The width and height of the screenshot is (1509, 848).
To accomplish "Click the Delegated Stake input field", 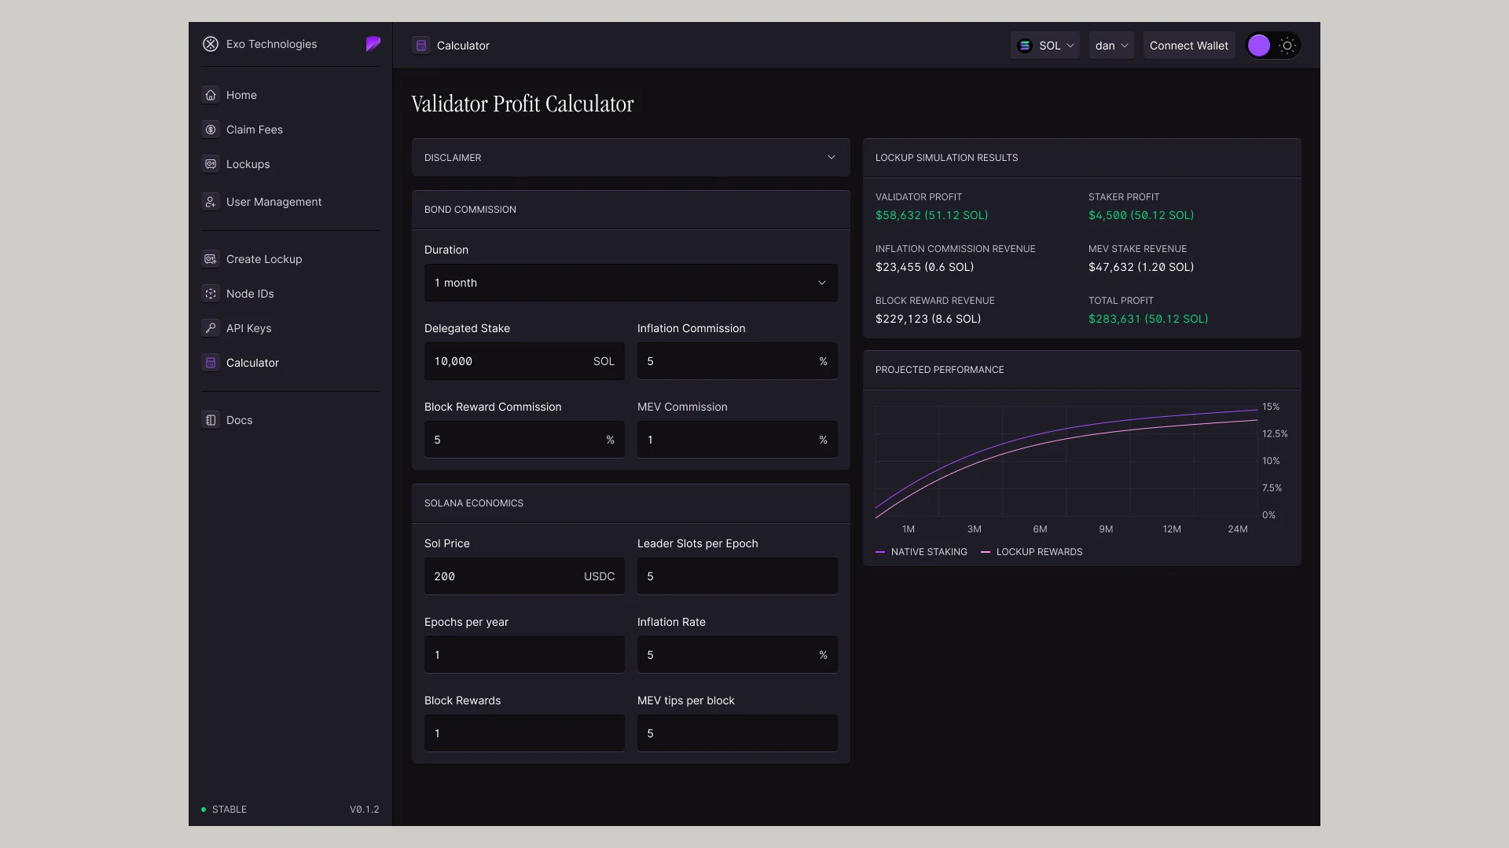I will (x=524, y=361).
